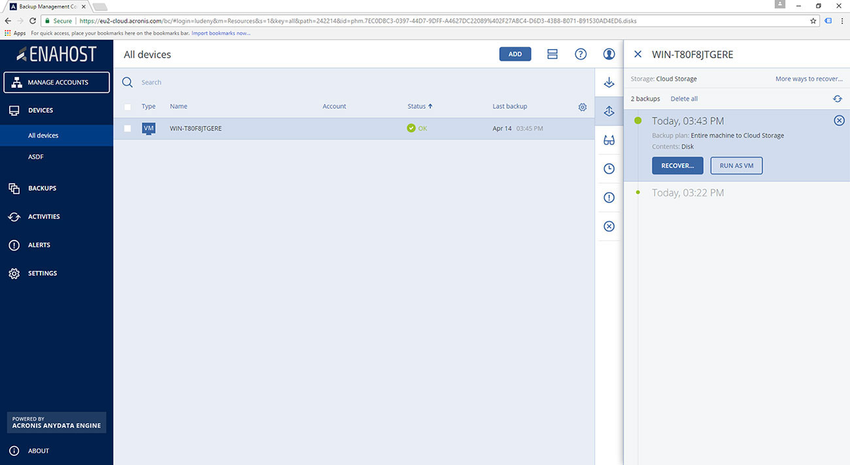Click the browser extension icon beside star
The height and width of the screenshot is (465, 850).
coord(828,21)
